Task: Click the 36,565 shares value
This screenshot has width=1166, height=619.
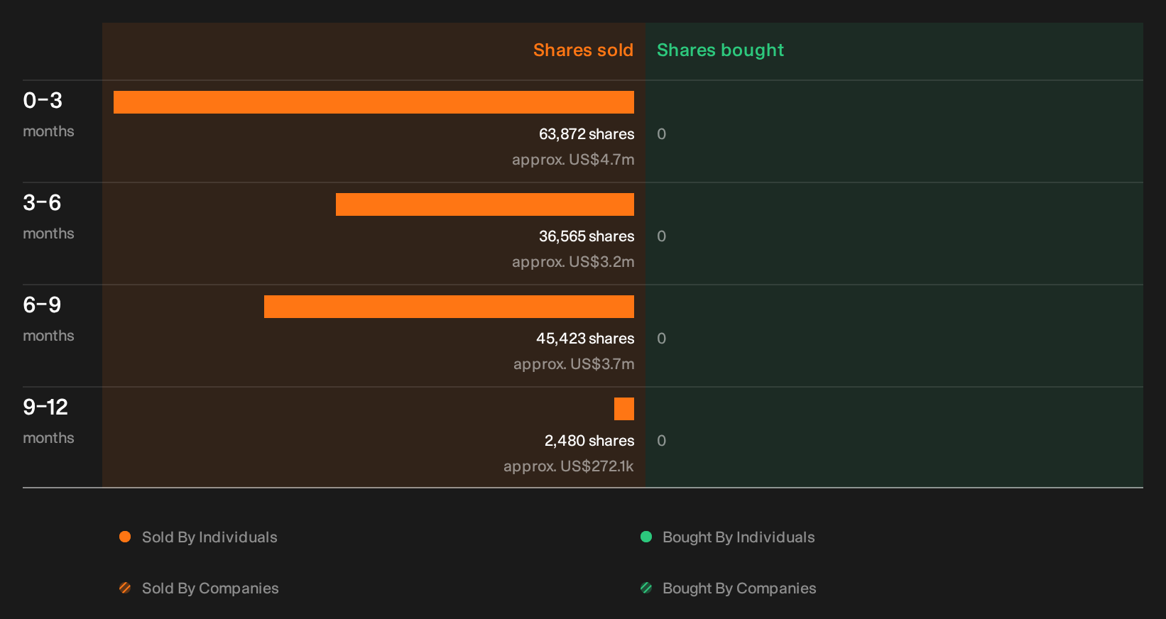Action: tap(587, 236)
